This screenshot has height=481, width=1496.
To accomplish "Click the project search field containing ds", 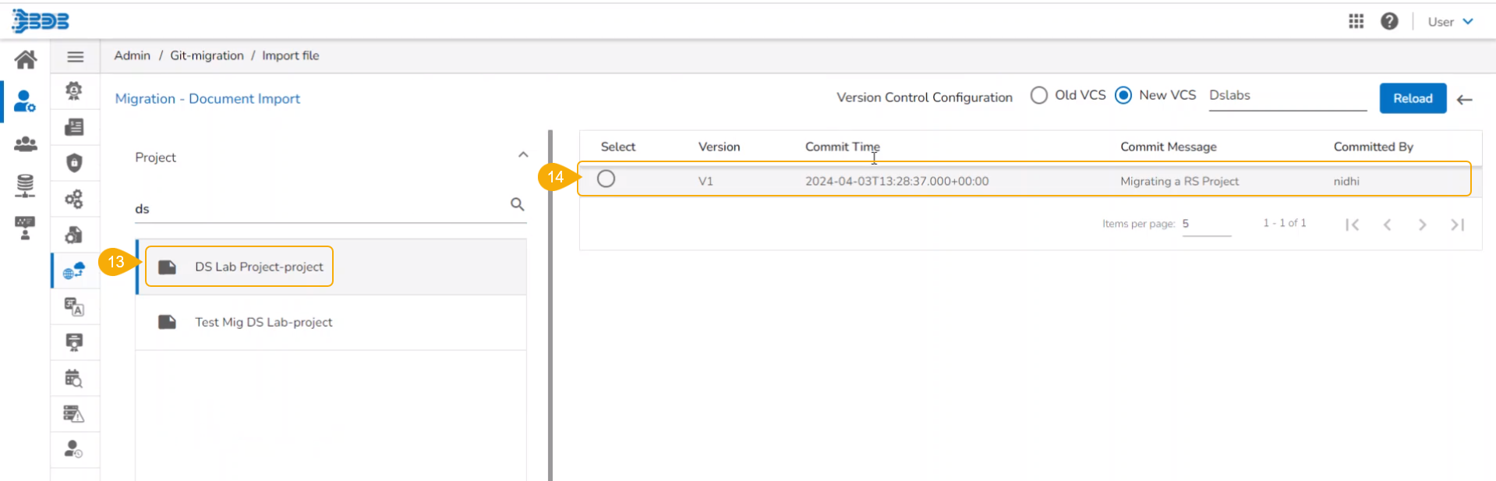I will (x=320, y=209).
